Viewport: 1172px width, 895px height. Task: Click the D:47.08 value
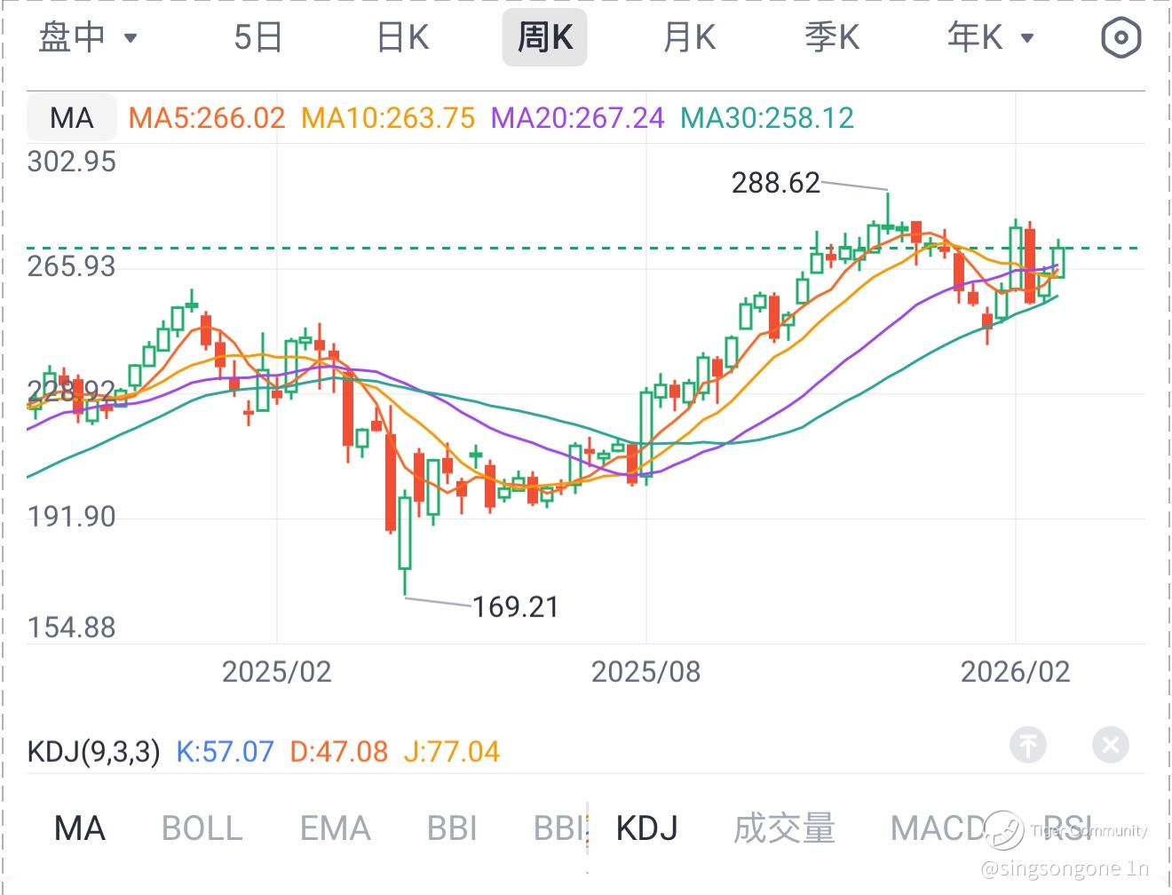[x=339, y=752]
